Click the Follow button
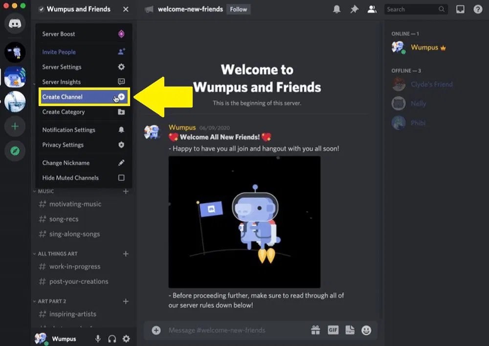Screen dimensions: 489x346 (x=238, y=9)
